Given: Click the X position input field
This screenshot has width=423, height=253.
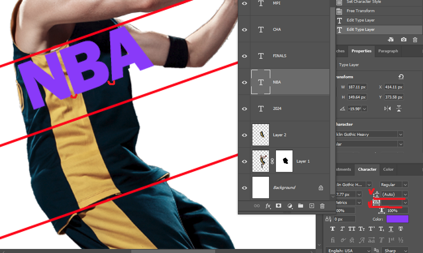Looking at the screenshot, I should tap(394, 87).
